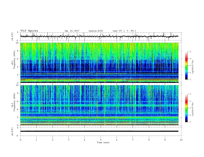This screenshot has height=157, width=204.
Task: Select the log(PSD) label beside ch.1 colorbar
Action: click(x=193, y=67)
